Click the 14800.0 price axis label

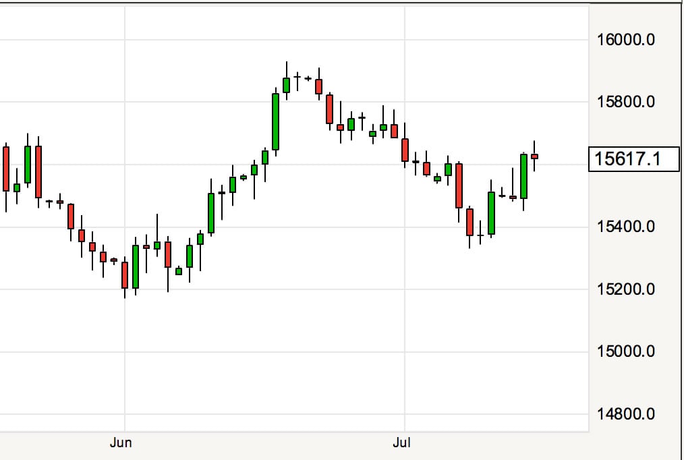(x=626, y=413)
